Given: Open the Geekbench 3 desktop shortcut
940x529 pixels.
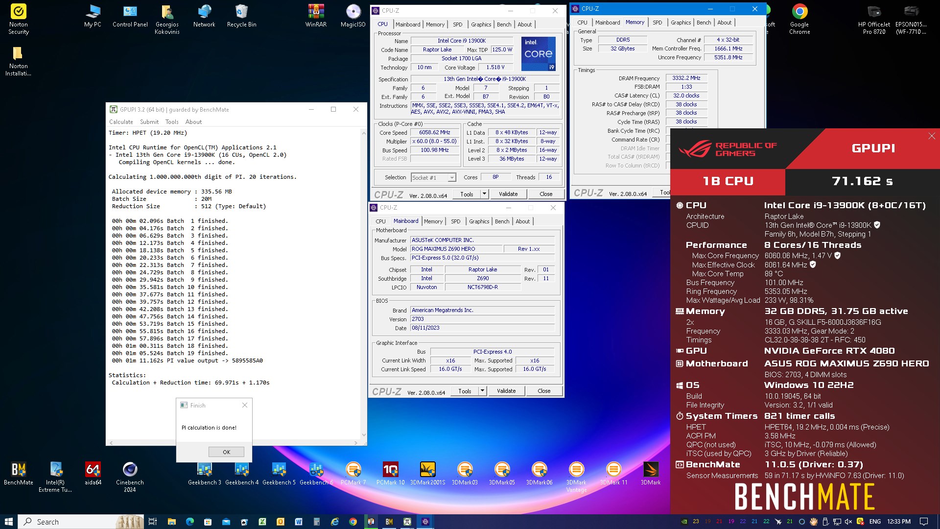Looking at the screenshot, I should point(204,474).
